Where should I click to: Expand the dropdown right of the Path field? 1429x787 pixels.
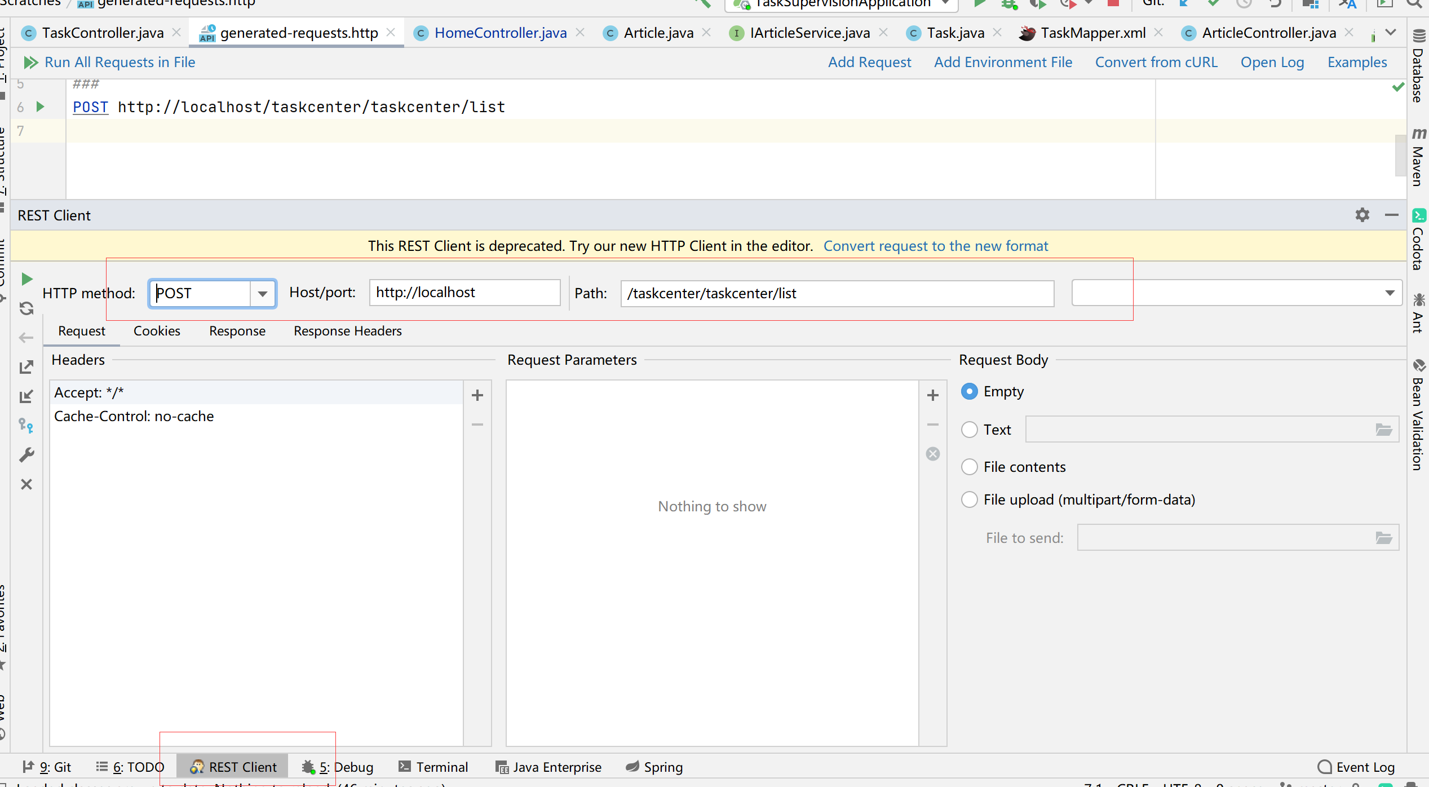(1389, 293)
